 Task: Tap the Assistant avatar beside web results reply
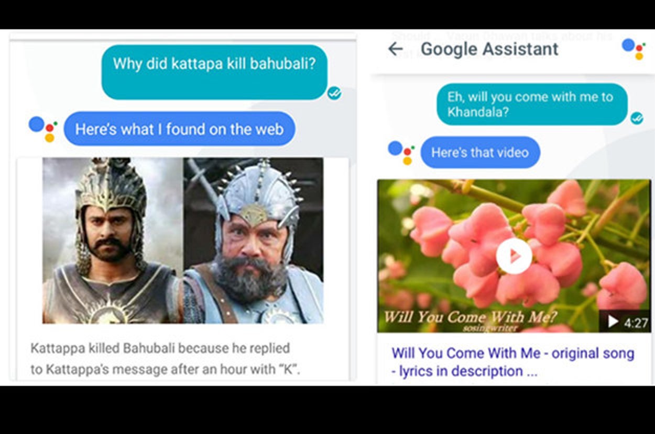[43, 129]
